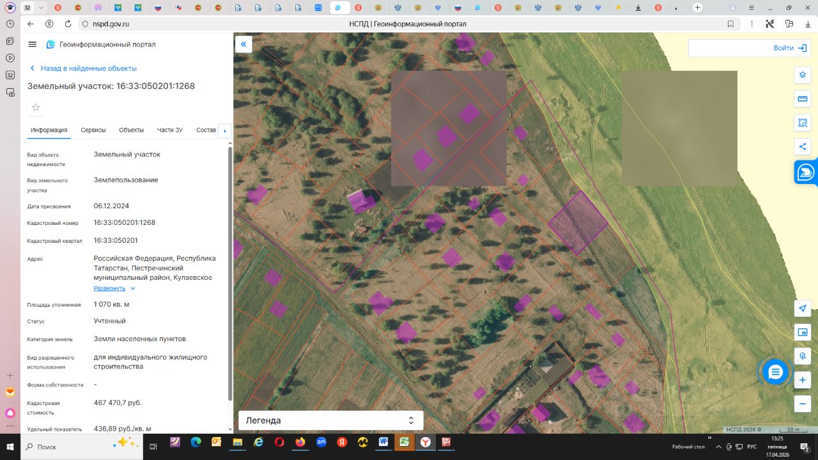
Task: Toggle the overview mini-map button
Action: click(803, 332)
